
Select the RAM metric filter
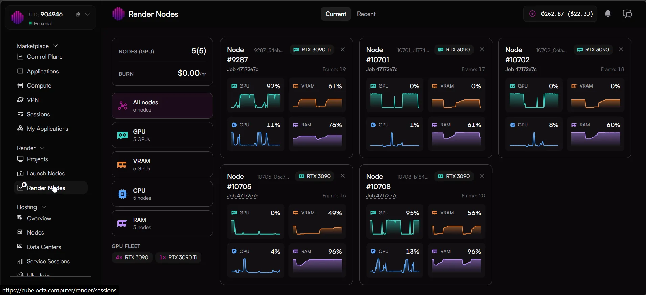tap(162, 223)
